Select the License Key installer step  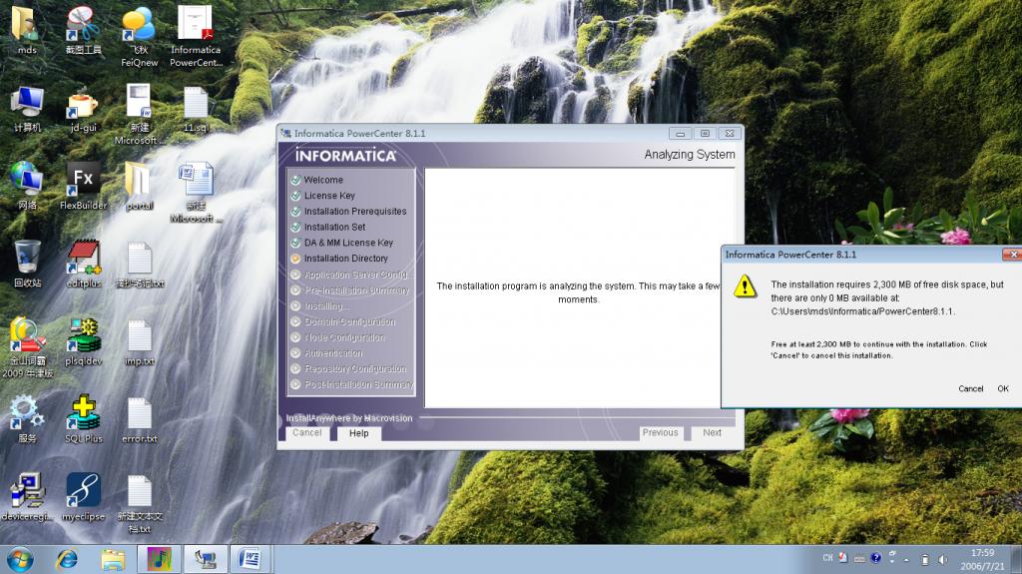(x=329, y=196)
